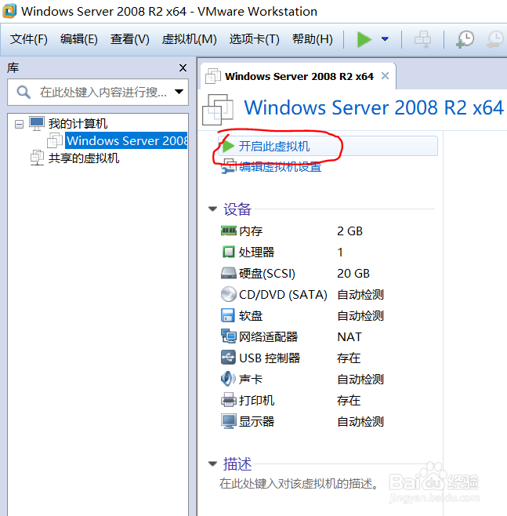Select Windows Server 2008 in the library tree
This screenshot has height=516, width=507.
tap(127, 140)
